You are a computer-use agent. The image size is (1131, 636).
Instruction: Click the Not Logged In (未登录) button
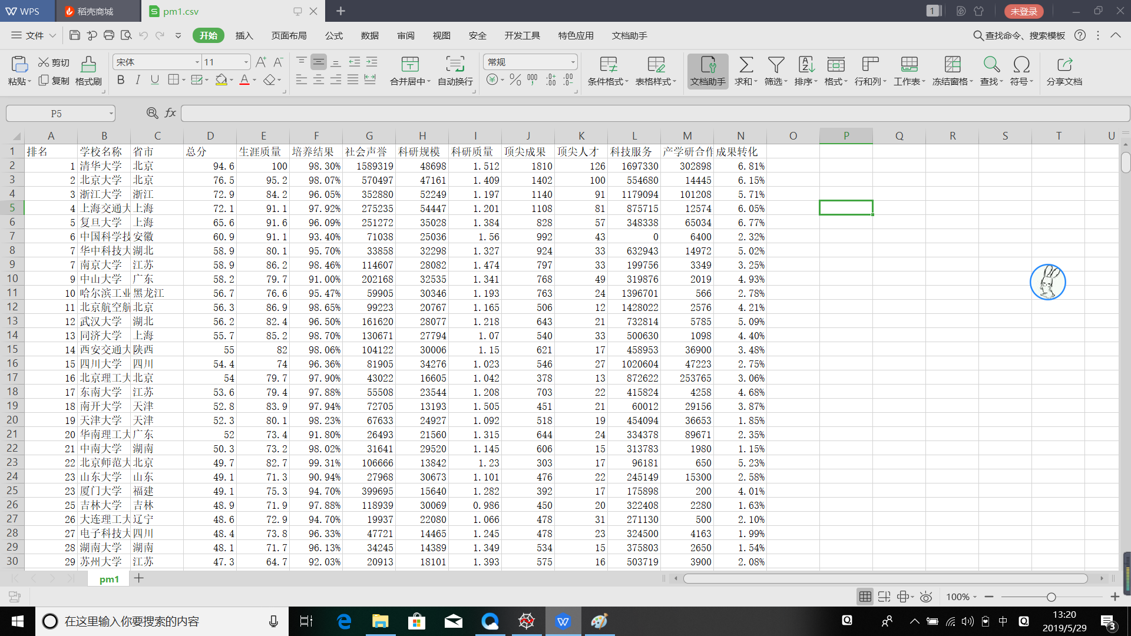(1023, 11)
